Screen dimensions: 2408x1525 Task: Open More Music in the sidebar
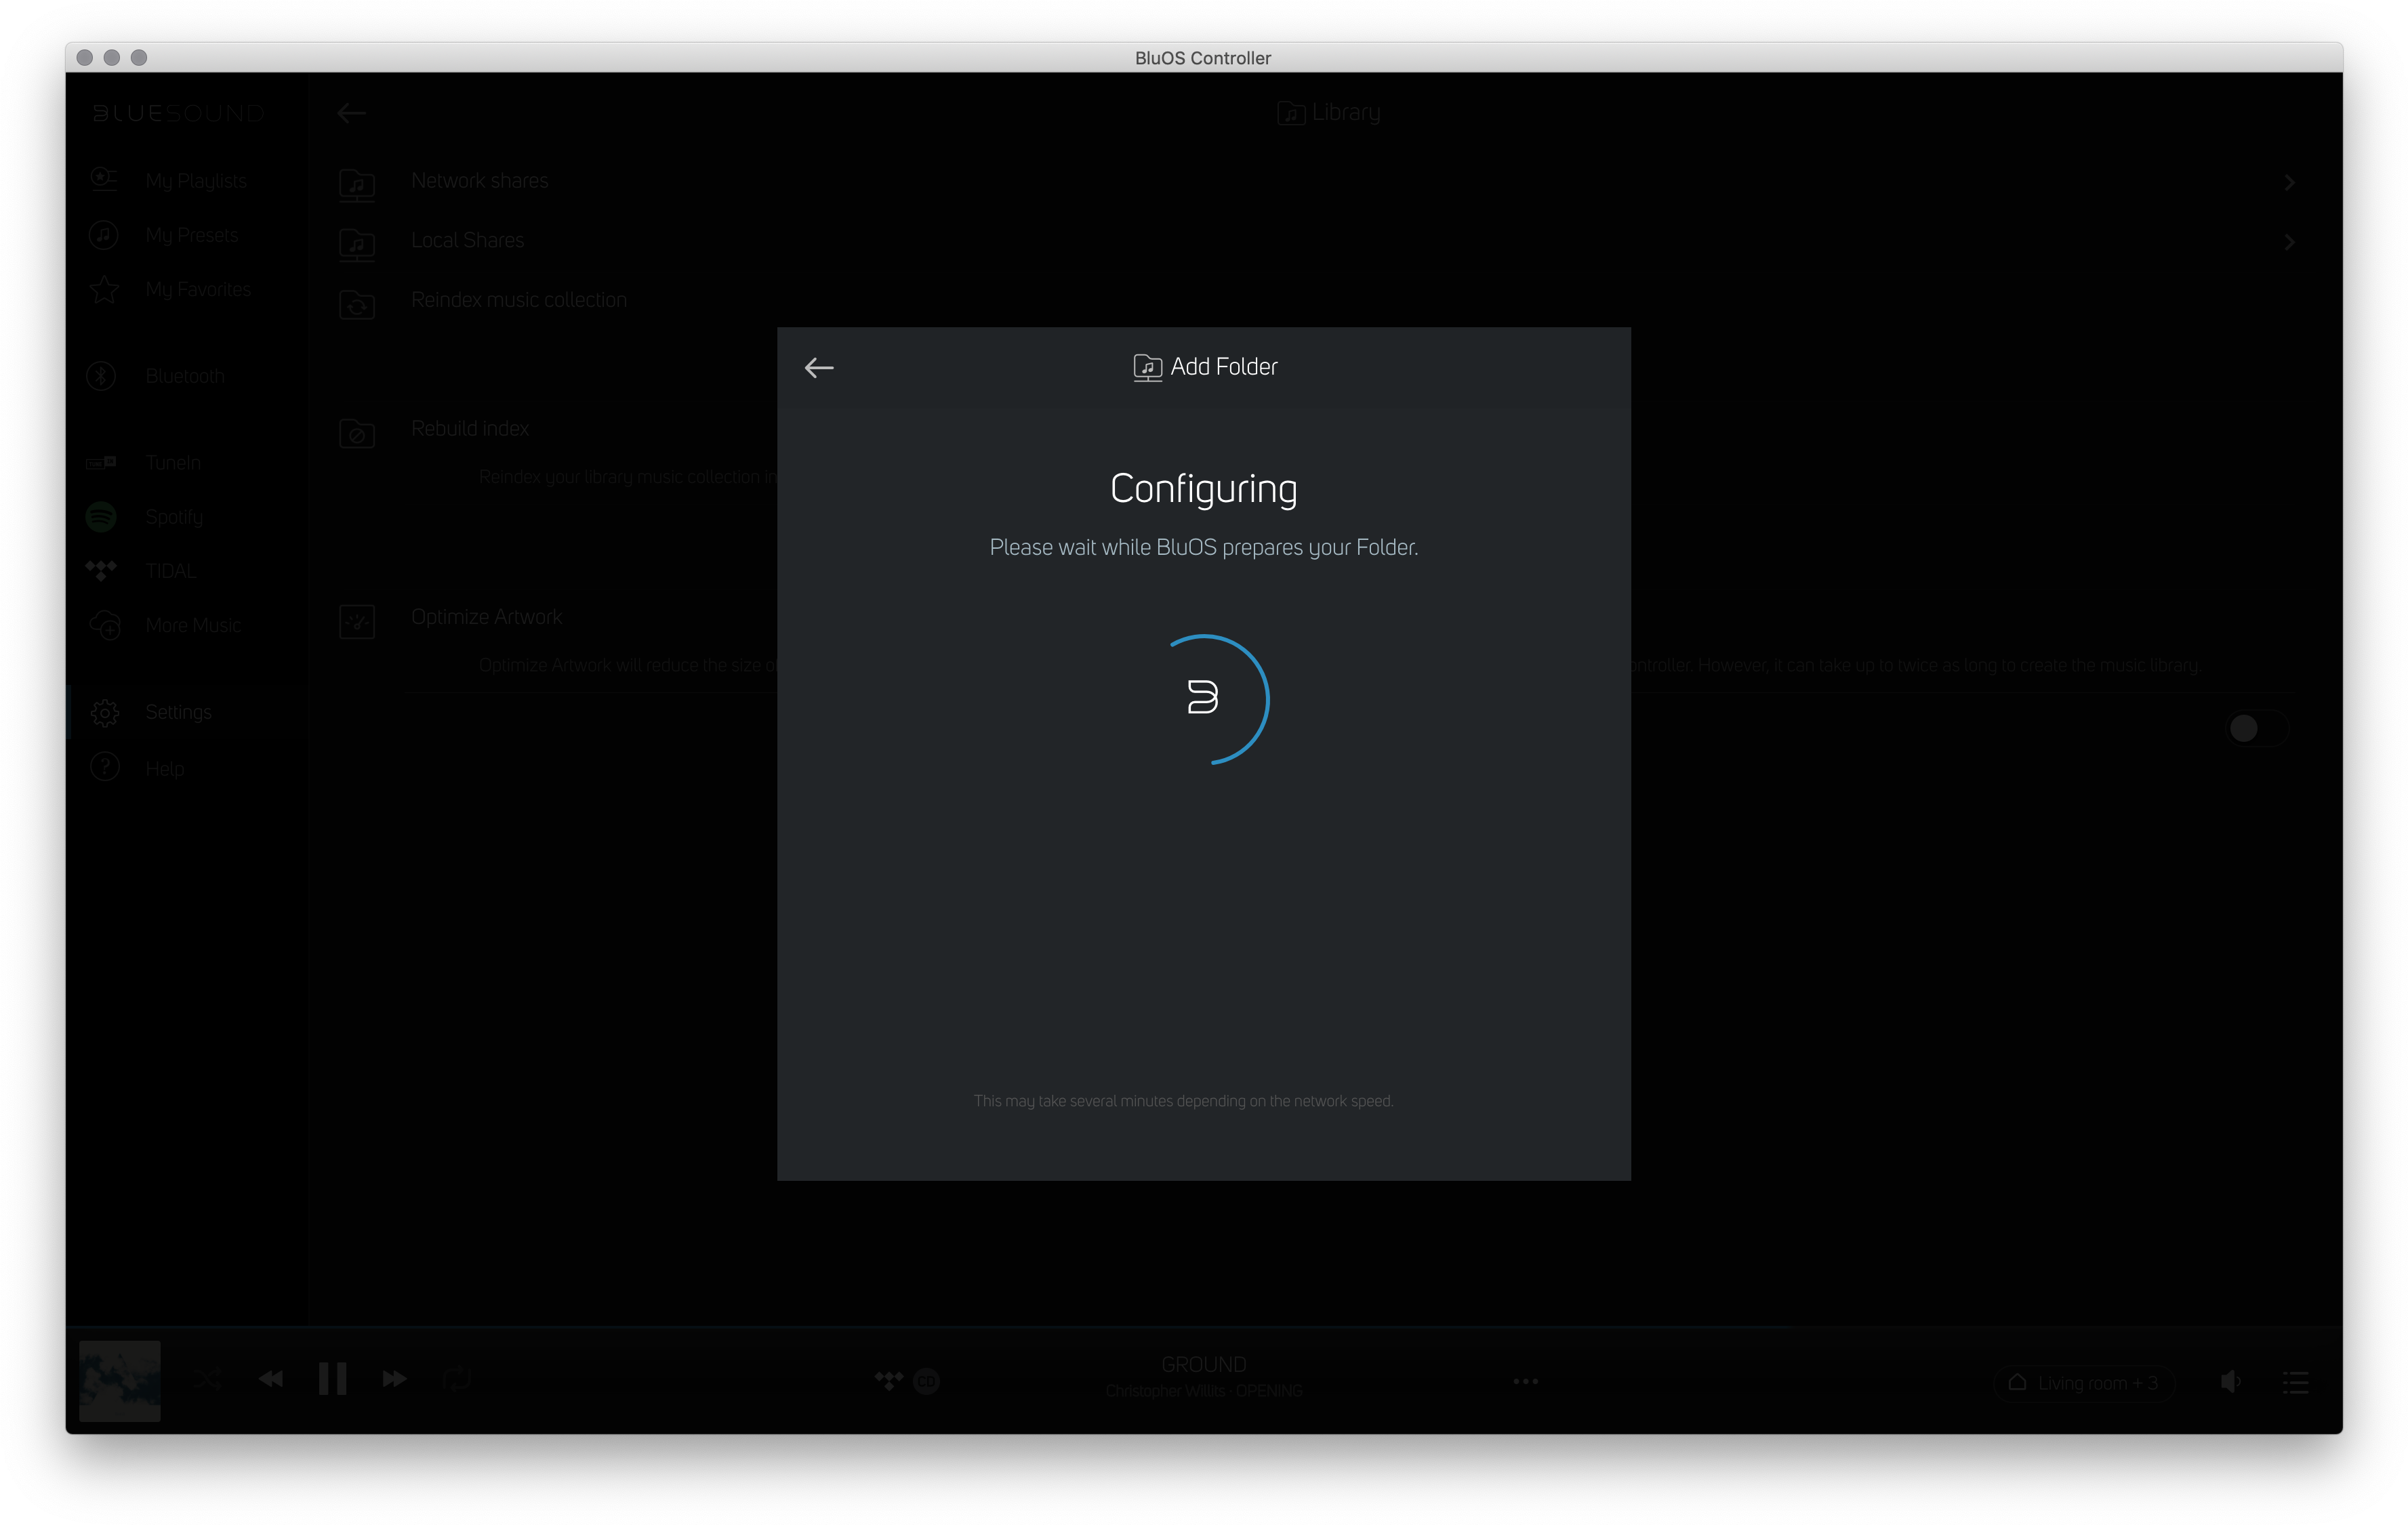coord(193,625)
